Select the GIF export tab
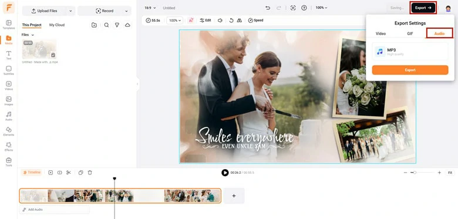 pyautogui.click(x=410, y=33)
